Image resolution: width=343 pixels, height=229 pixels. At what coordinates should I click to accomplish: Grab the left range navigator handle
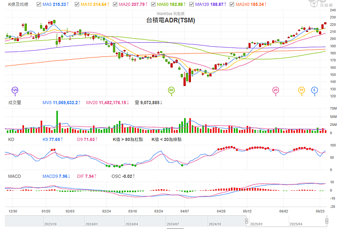click(246, 221)
